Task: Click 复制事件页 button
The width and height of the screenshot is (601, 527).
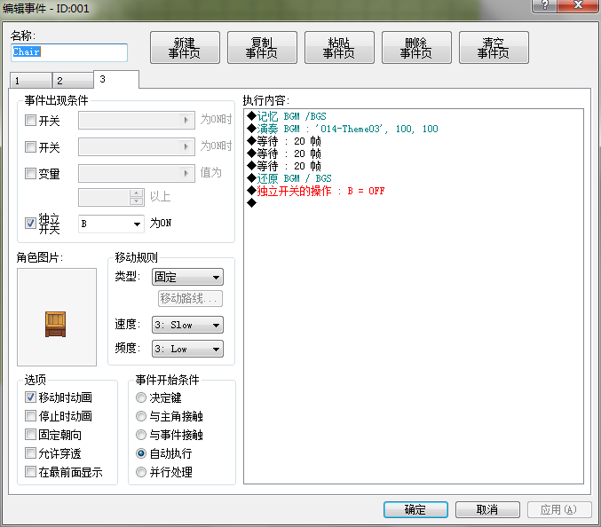Action: [x=262, y=48]
